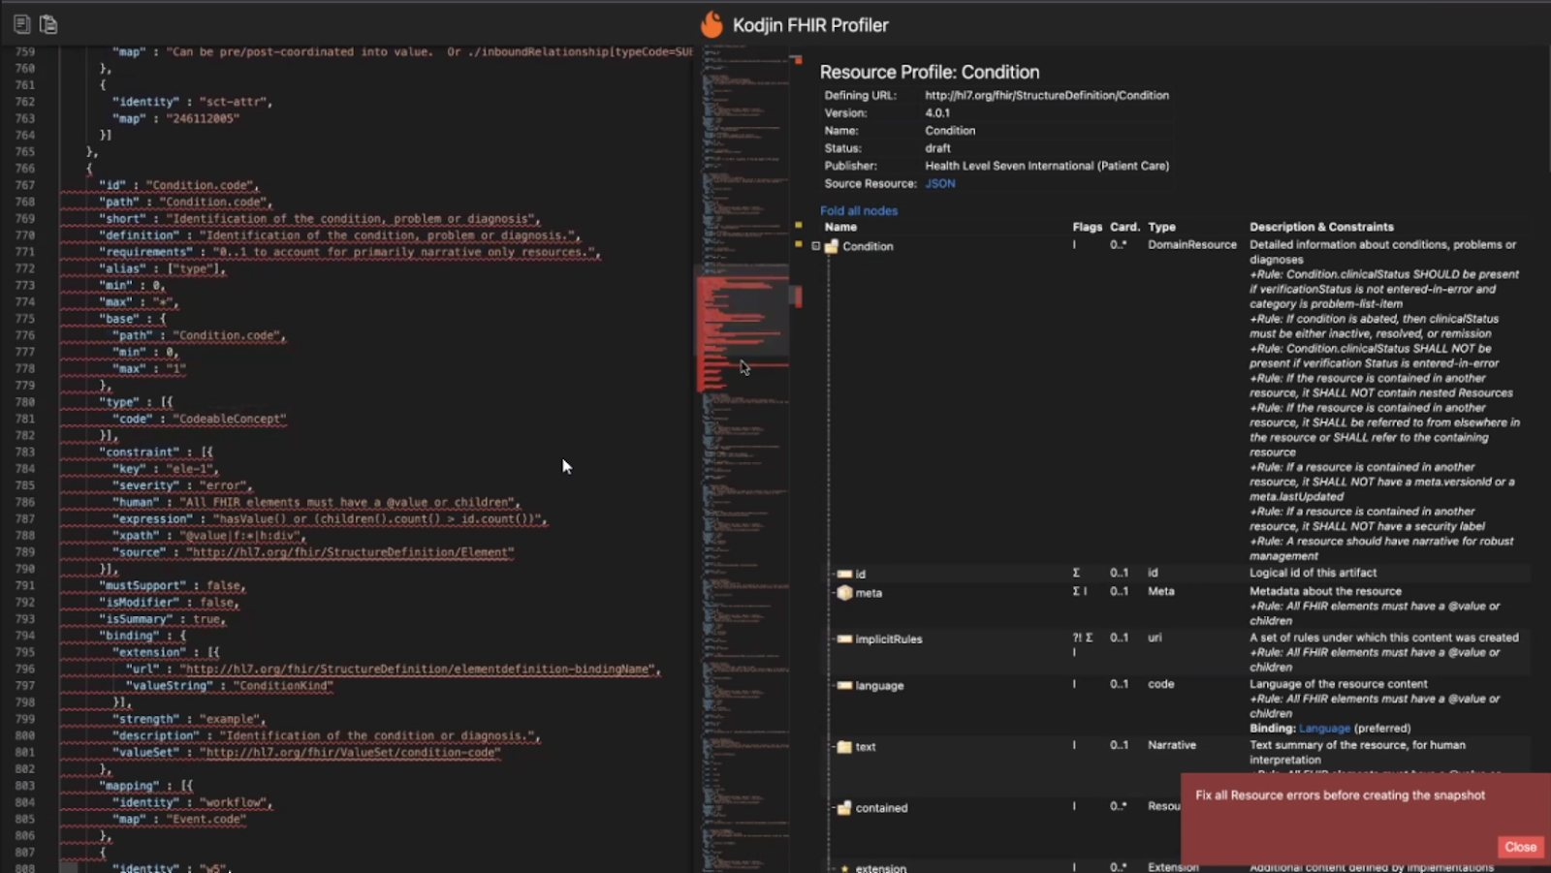Click the Resource Profile: Condition heading

(930, 72)
